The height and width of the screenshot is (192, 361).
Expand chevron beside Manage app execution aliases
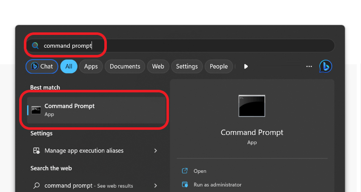tap(156, 151)
